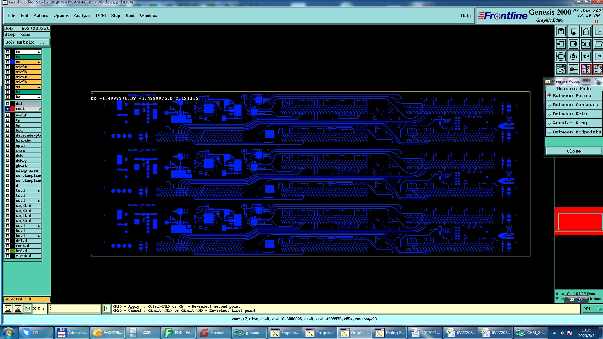603x339 pixels.
Task: Toggle the drl layer checkbox
Action: (x=8, y=104)
